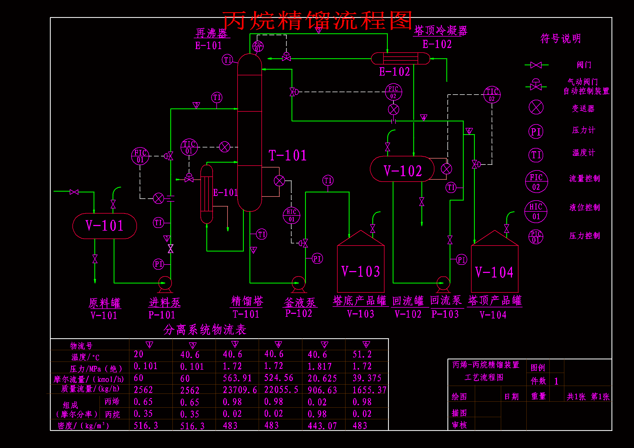Viewport: 634px width, 448px height.
Task: Click the label 原料罐
Action: 104,303
